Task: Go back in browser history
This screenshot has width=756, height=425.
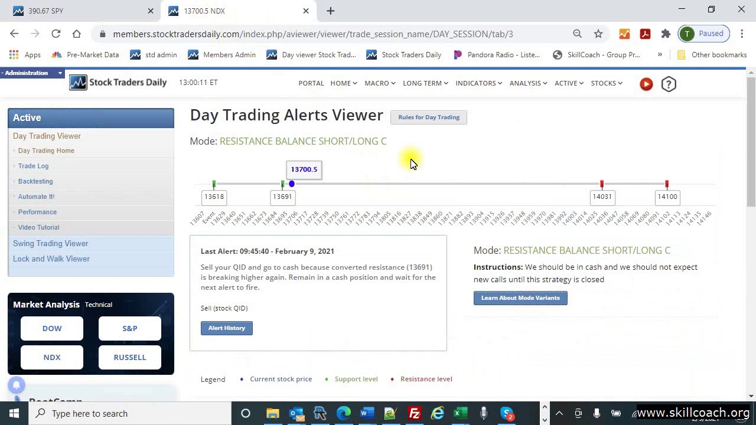Action: [x=14, y=34]
